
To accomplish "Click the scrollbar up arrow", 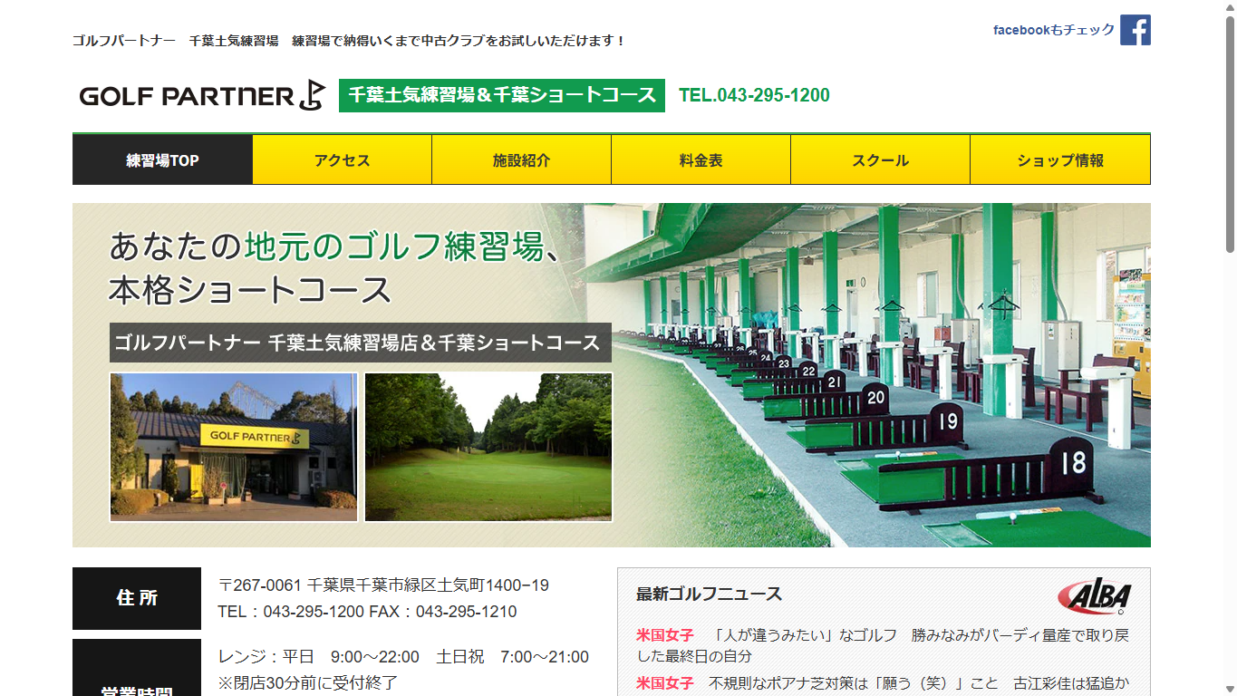I will click(1230, 7).
